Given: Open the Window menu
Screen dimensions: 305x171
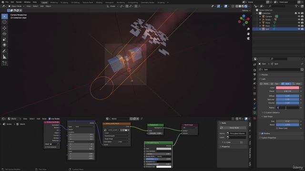Looking at the screenshot, I should point(27,2).
